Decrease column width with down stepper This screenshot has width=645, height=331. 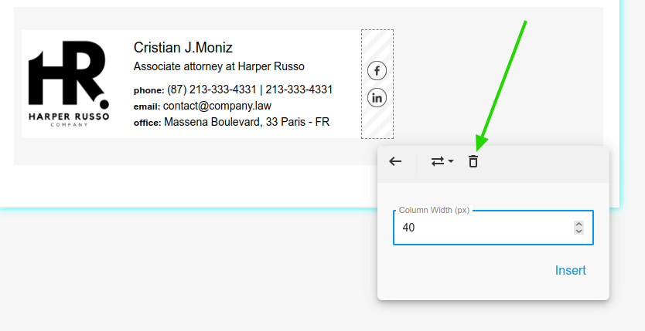(578, 231)
